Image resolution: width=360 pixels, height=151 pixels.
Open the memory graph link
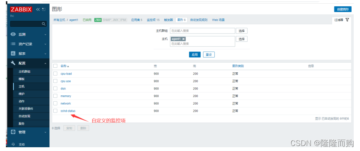click(x=65, y=96)
